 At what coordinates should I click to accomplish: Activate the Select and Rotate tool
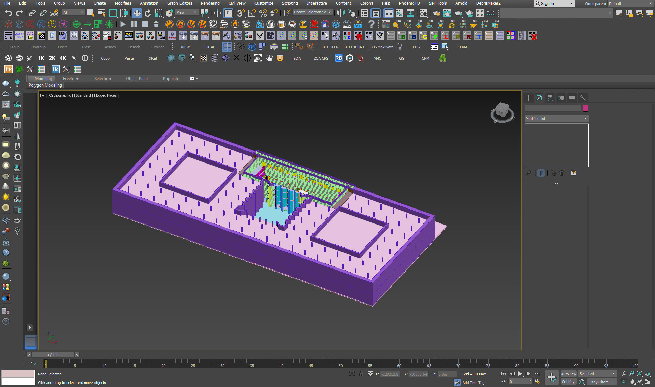click(x=147, y=13)
